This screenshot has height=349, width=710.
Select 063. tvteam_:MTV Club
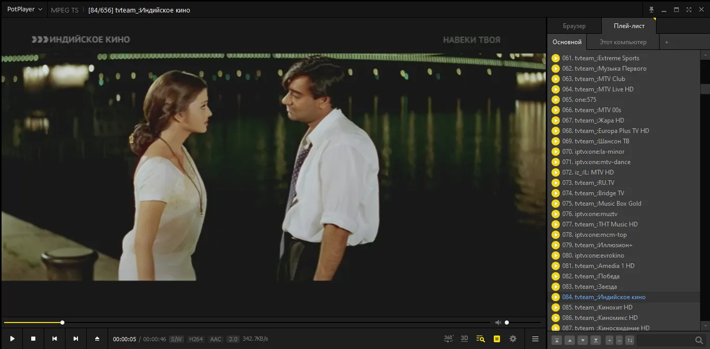[x=624, y=79]
